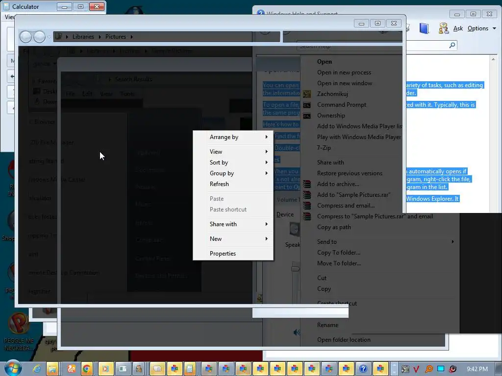Select Properties in the context menu
502x376 pixels.
(x=223, y=254)
